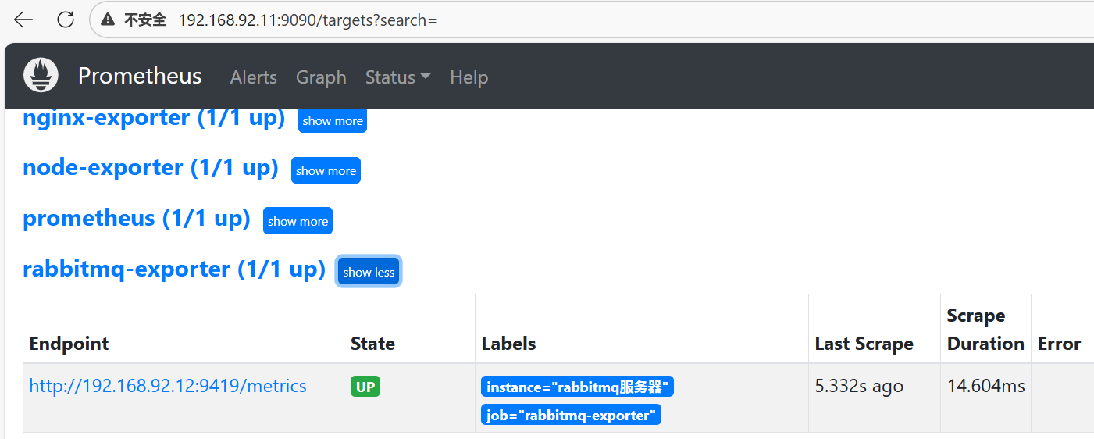Click the nginx-exporter (1/1 up) heading
Viewport: 1094px width, 439px height.
coord(154,118)
